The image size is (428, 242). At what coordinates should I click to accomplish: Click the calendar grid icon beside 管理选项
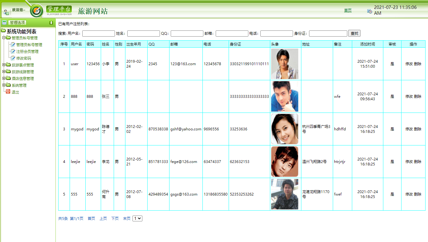point(4,22)
